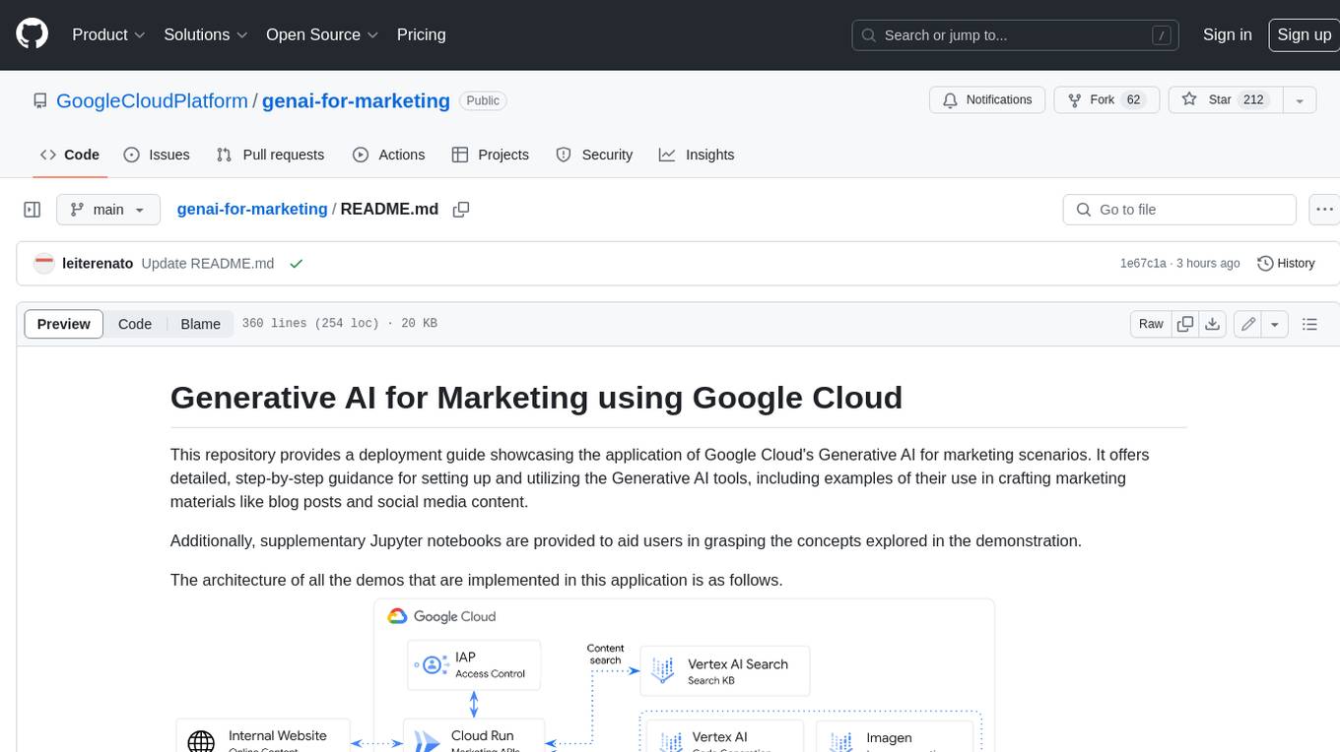Switch to the Projects tab
The height and width of the screenshot is (752, 1340).
click(x=491, y=155)
